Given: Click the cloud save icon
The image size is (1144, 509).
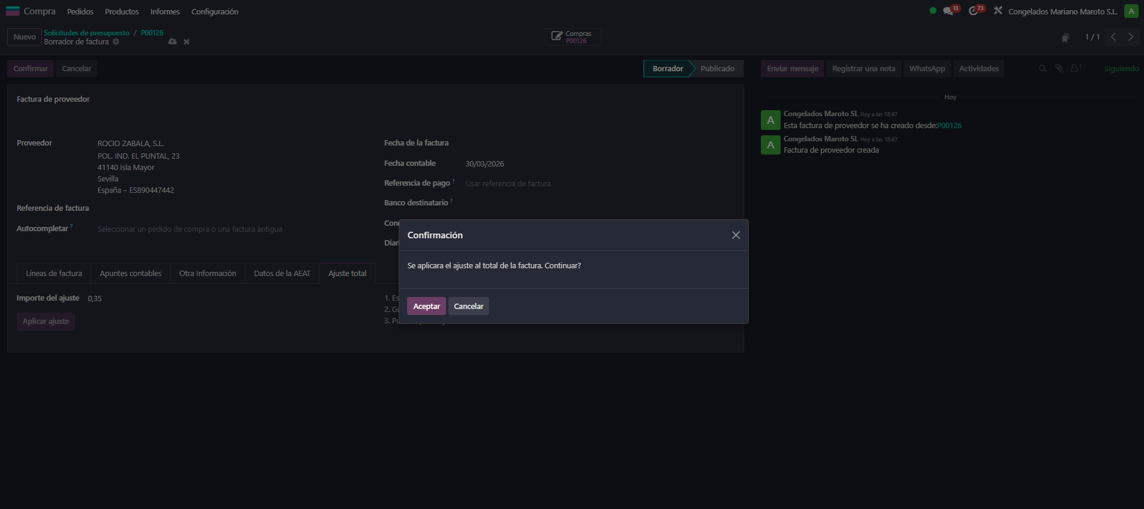Looking at the screenshot, I should point(172,42).
